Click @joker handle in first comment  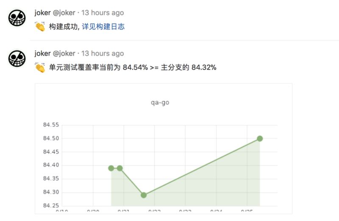pos(64,13)
